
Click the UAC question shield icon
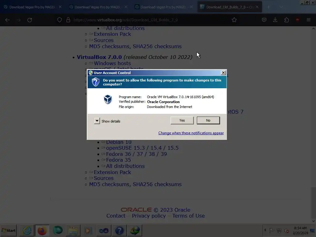coord(96,82)
